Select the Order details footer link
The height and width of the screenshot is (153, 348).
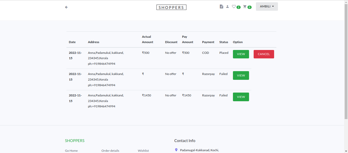point(110,150)
